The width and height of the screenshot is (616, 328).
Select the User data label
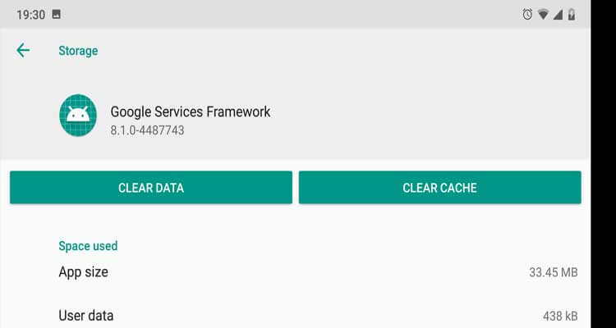coord(86,315)
